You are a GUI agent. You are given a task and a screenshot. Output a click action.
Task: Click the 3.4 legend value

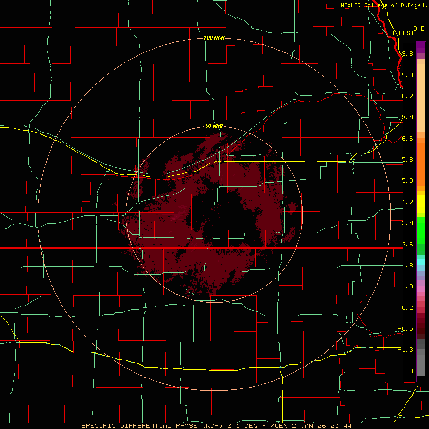coord(408,223)
